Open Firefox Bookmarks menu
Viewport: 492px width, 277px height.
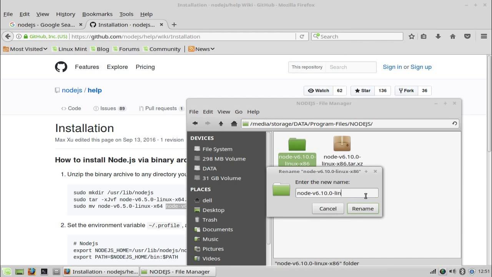pos(97,14)
